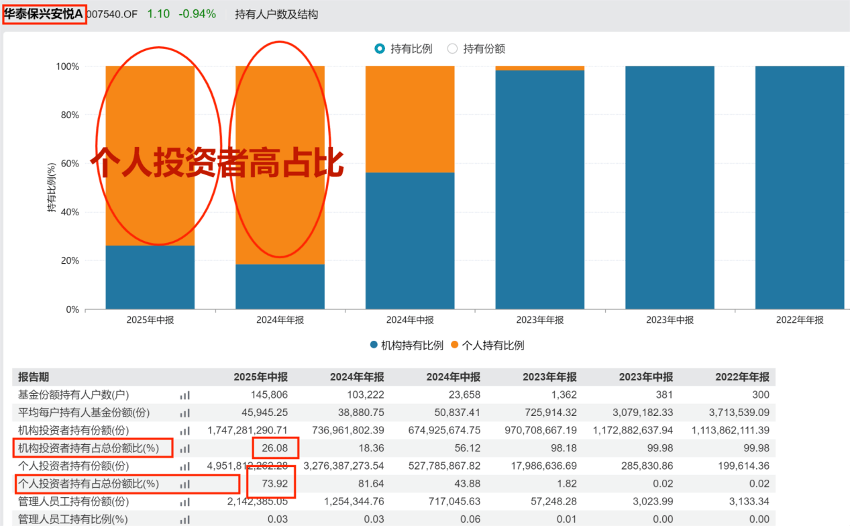Open chart icon beside 平均每户持有人基金份额
The height and width of the screenshot is (526, 850).
coord(184,413)
